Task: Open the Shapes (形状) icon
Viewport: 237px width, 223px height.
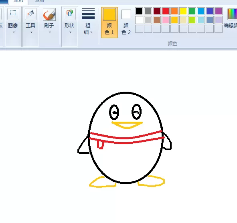Action: coord(70,14)
